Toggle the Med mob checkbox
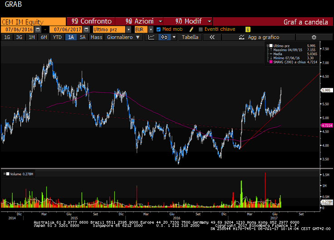This screenshot has width=334, height=240. click(x=158, y=29)
